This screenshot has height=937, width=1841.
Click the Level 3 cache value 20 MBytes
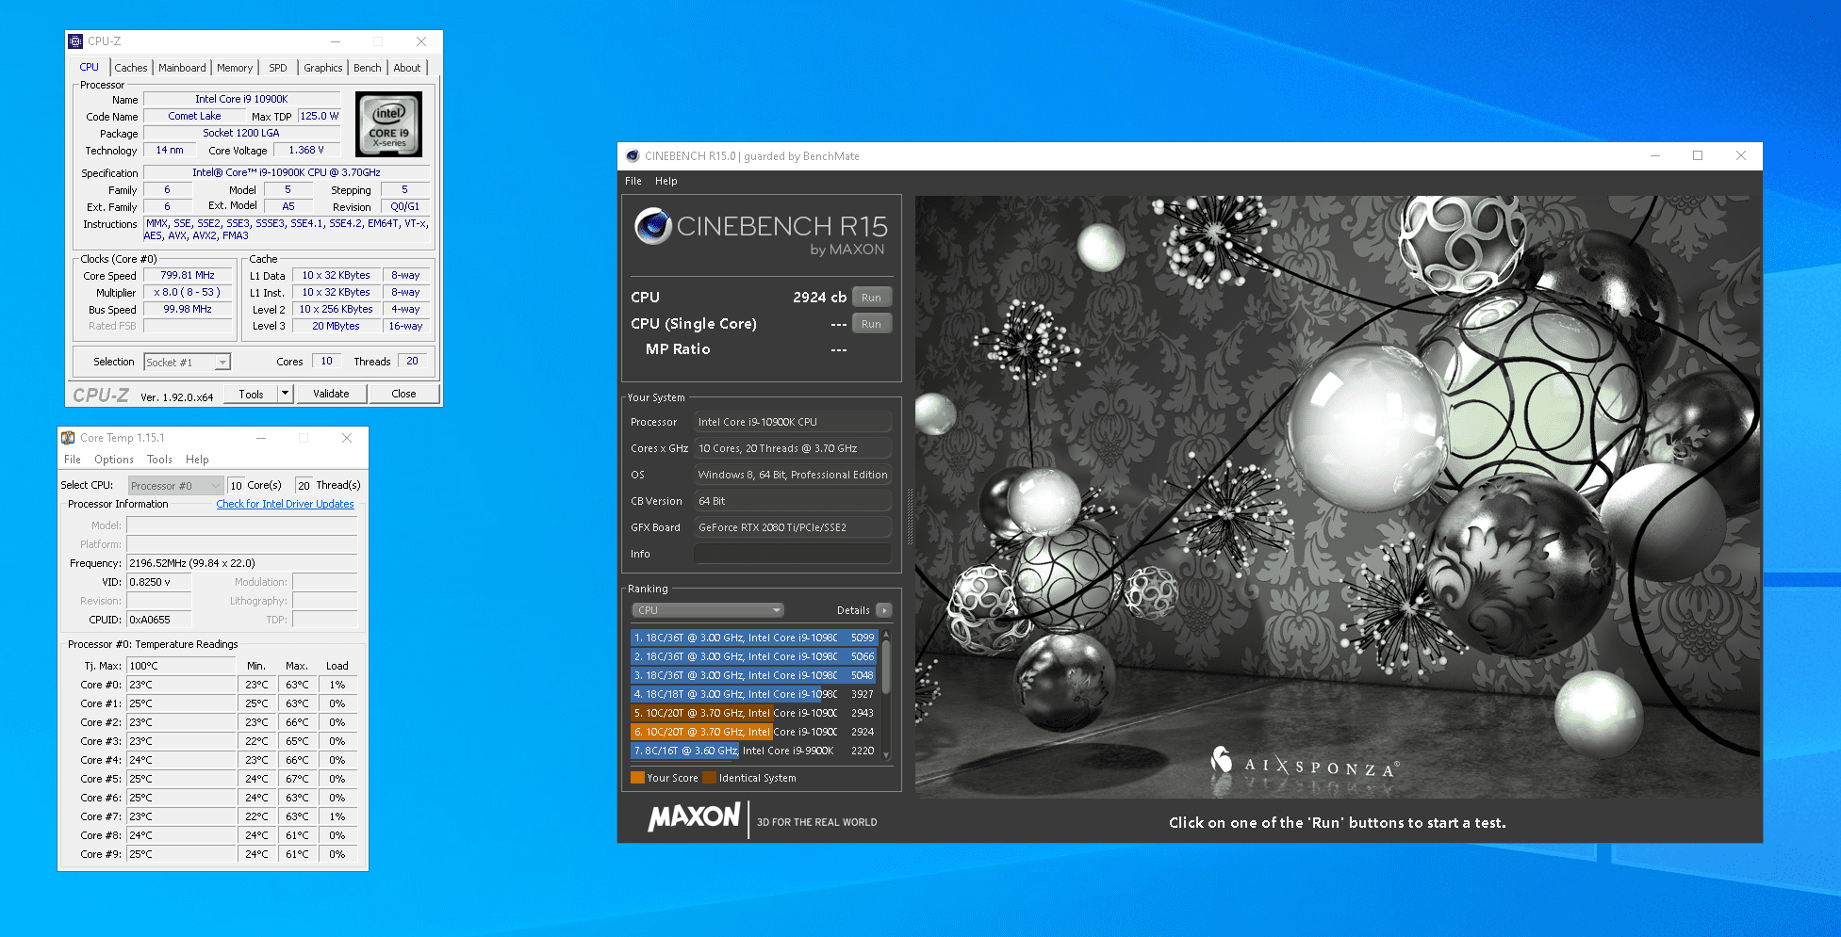(x=336, y=326)
